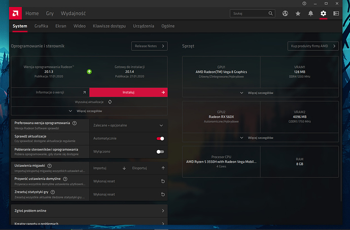Disable automatic Sprawdź aktualizacje toggle
This screenshot has width=350, height=230.
pos(160,139)
